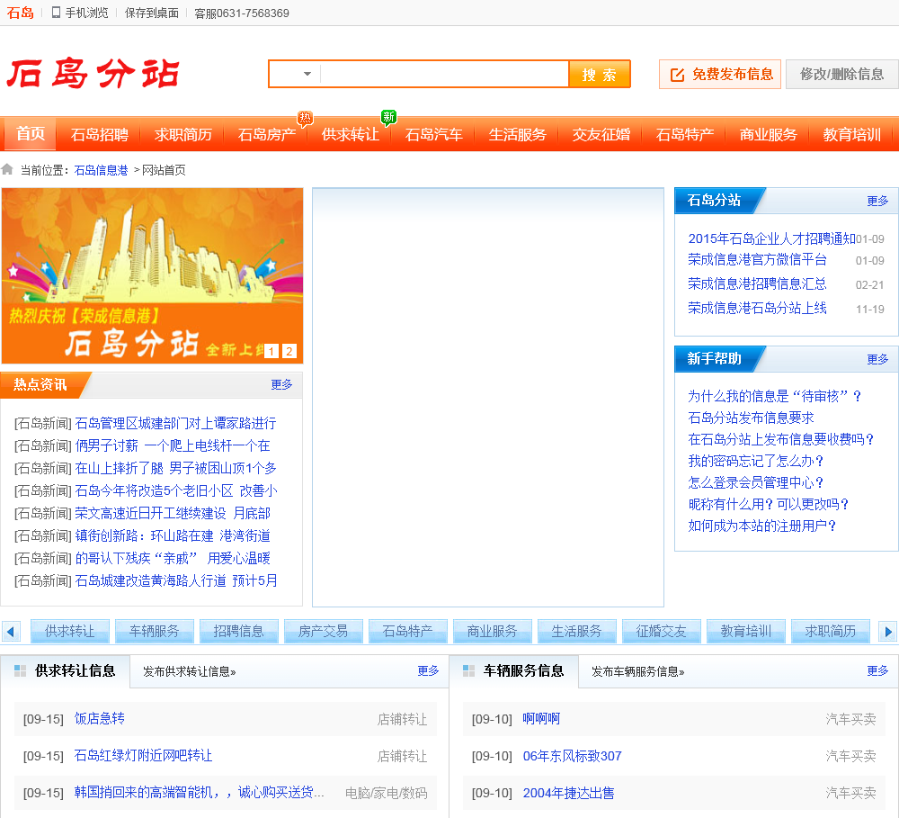Viewport: 899px width, 818px height.
Task: Open listing 石岛红绿灯附近网吧转让
Action: 143,755
